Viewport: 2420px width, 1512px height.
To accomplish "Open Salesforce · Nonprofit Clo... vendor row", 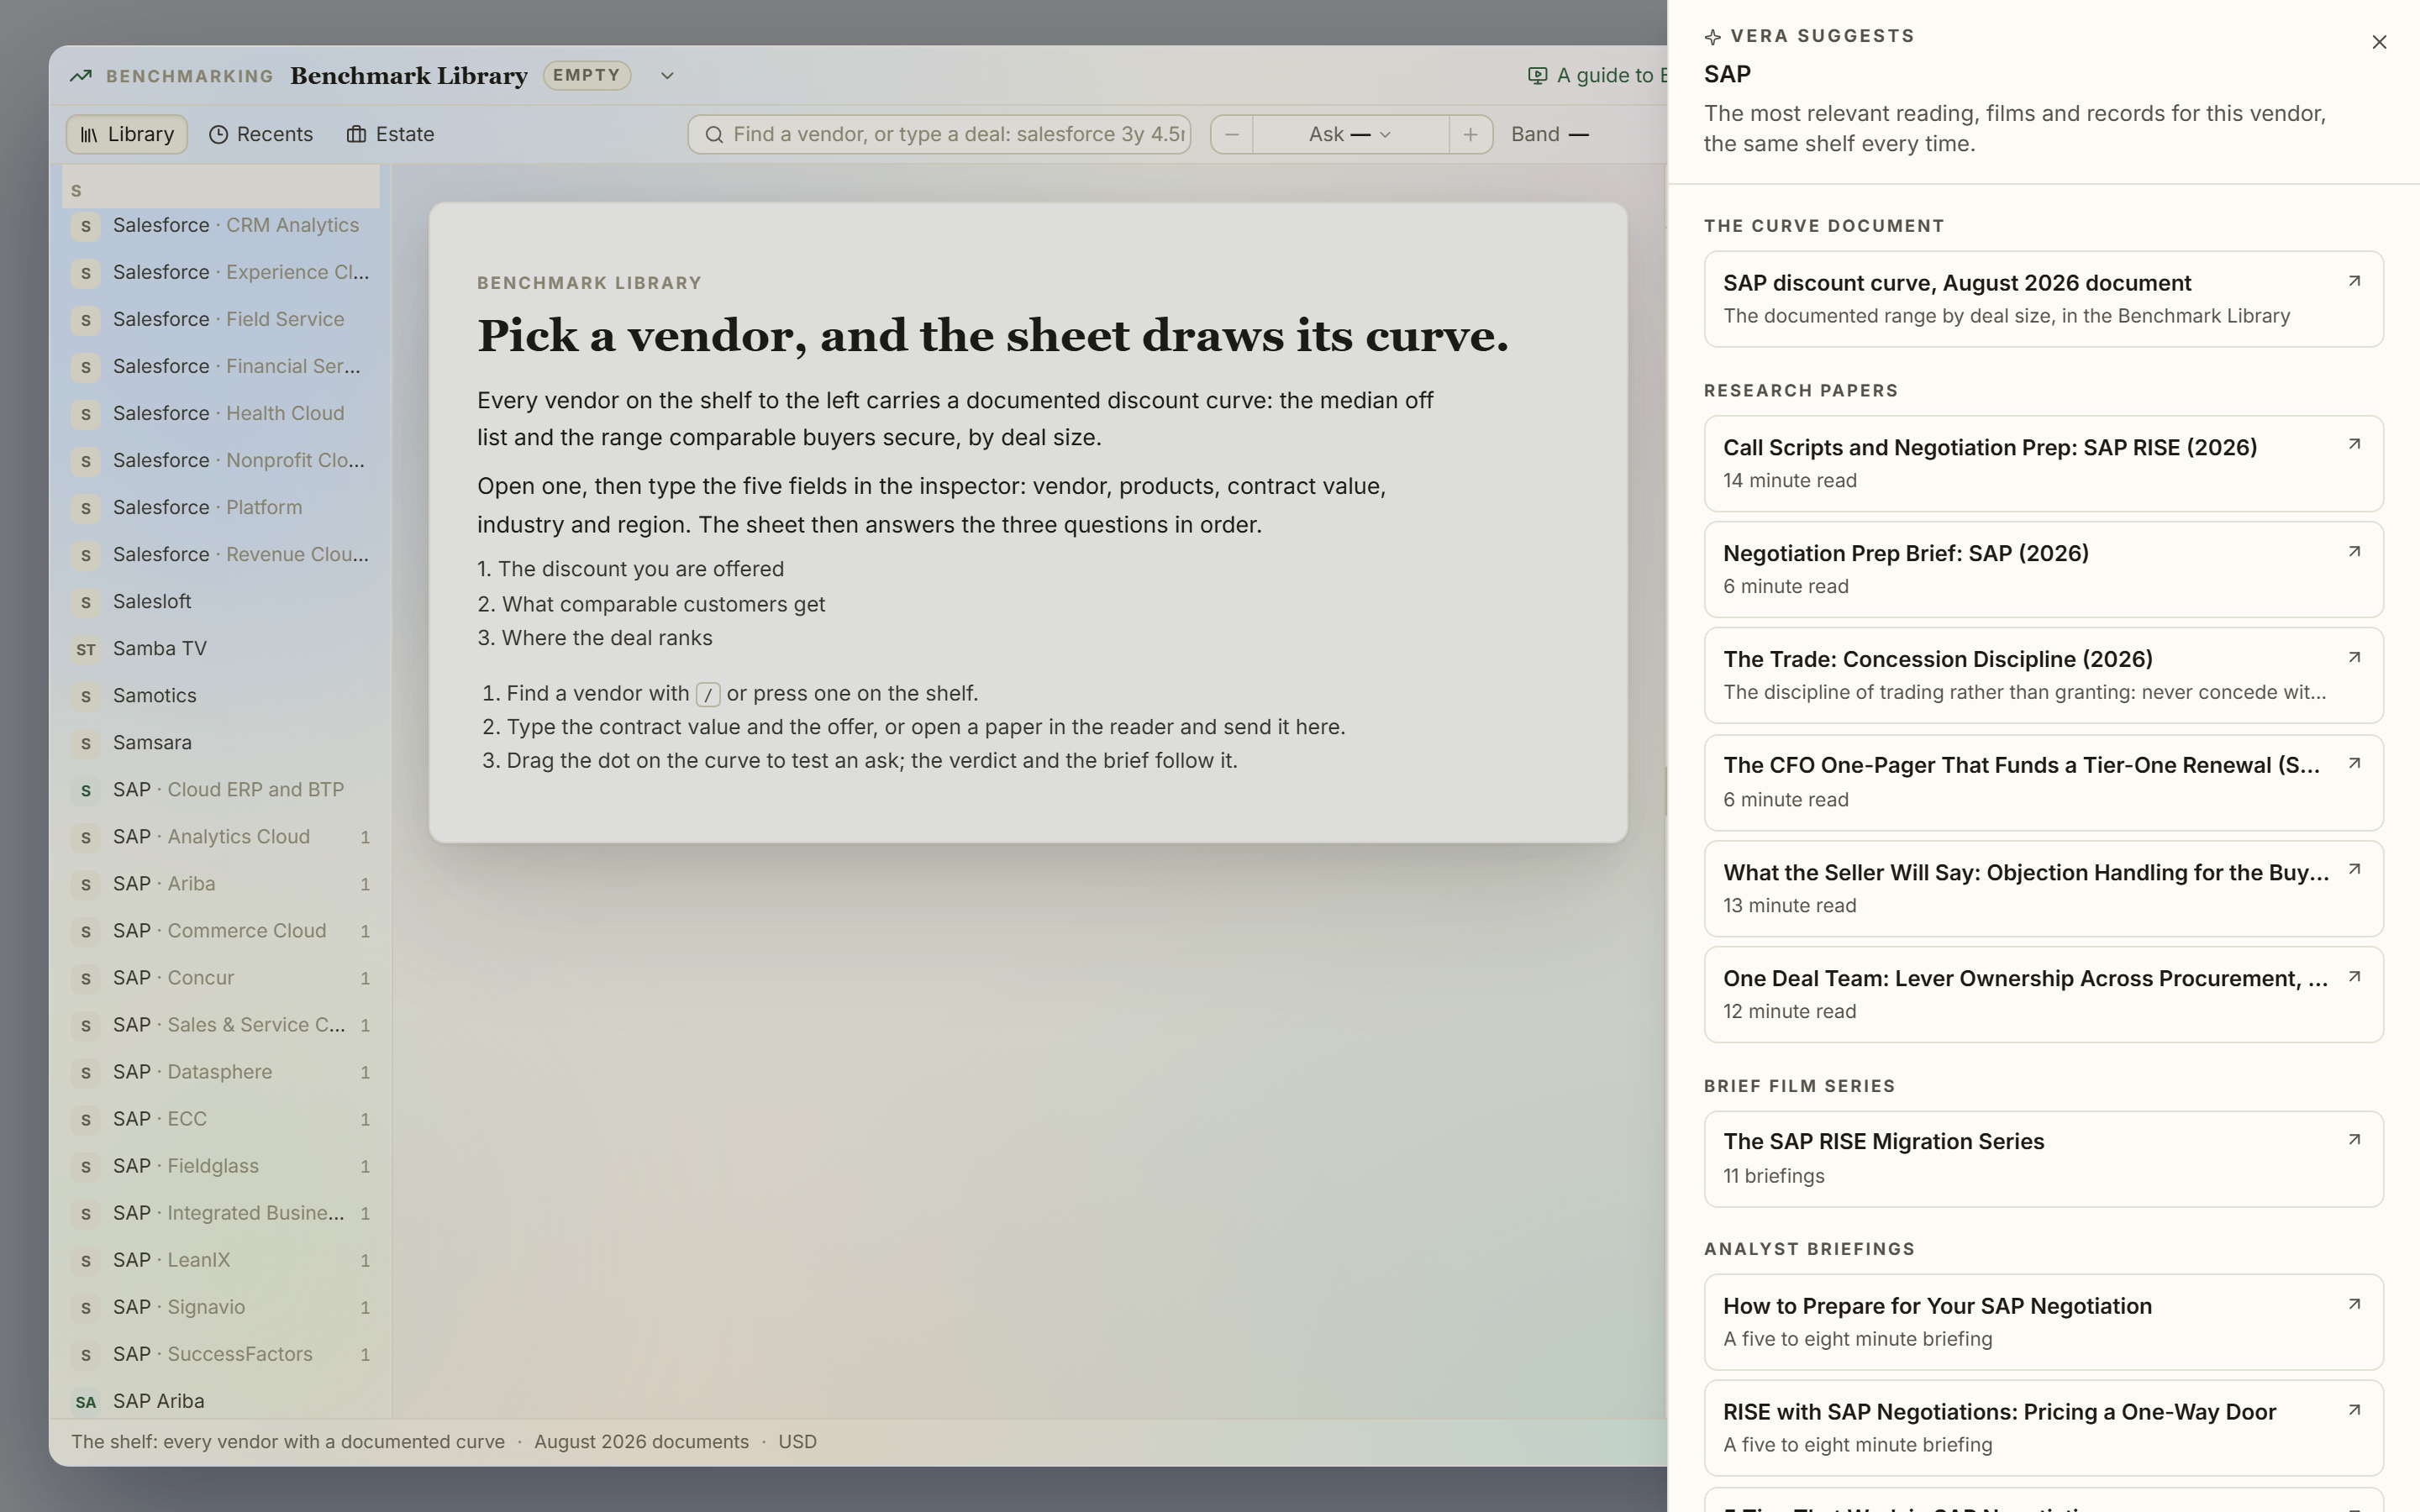I will 221,460.
